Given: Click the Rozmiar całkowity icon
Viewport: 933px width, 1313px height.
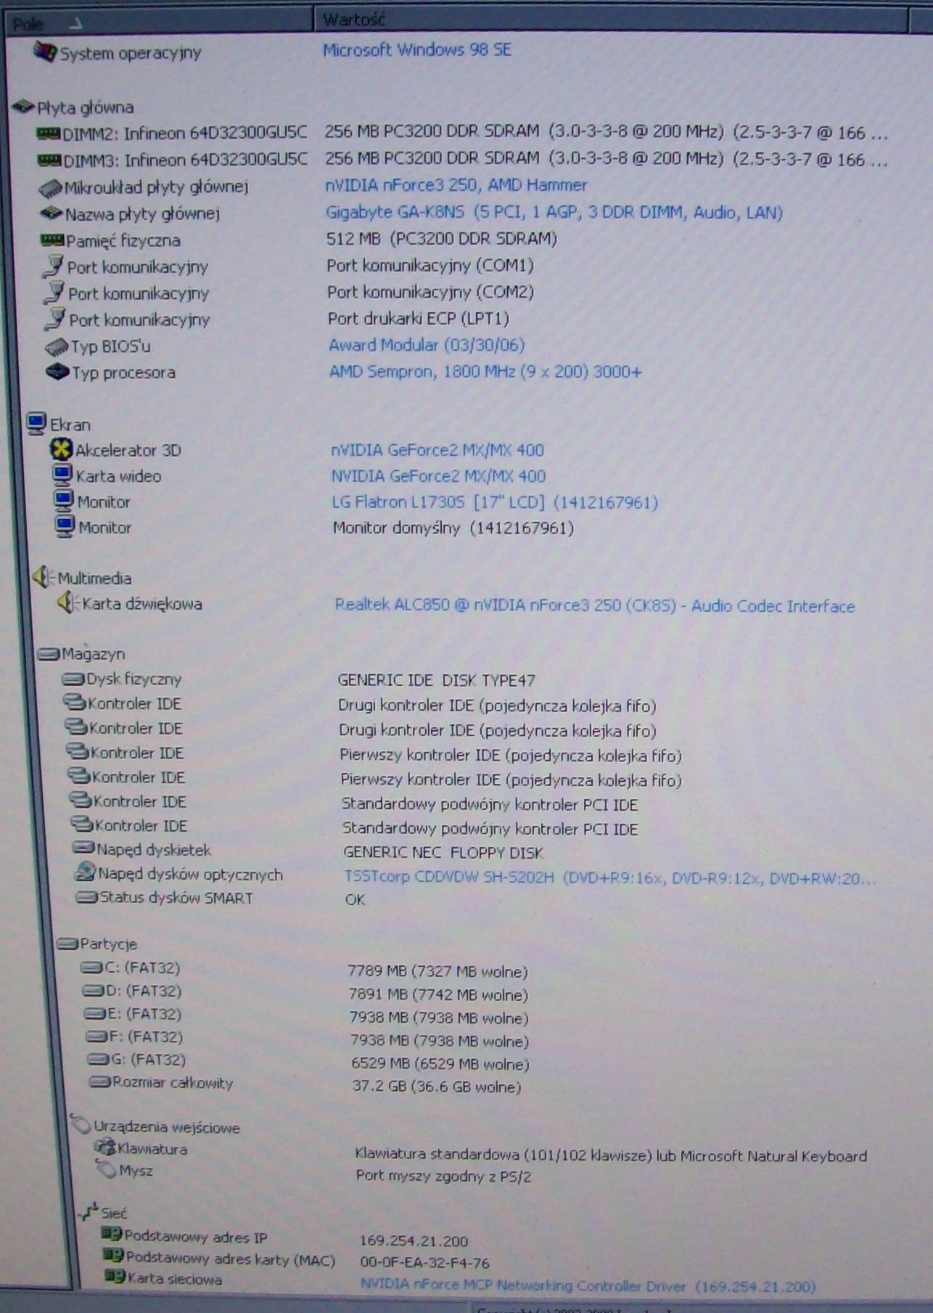Looking at the screenshot, I should pos(99,1082).
